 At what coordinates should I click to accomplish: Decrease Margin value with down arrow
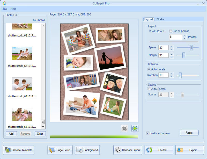(172, 57)
